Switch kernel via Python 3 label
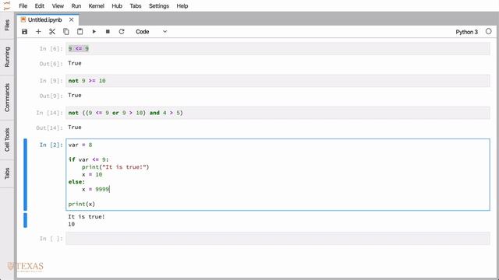 click(x=466, y=32)
